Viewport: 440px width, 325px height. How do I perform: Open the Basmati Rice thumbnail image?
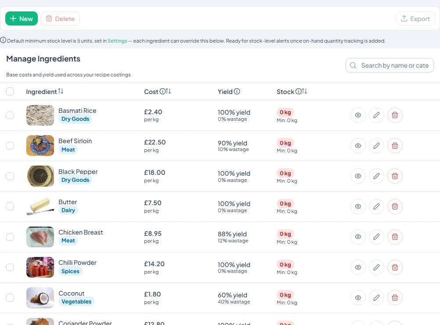pos(40,115)
